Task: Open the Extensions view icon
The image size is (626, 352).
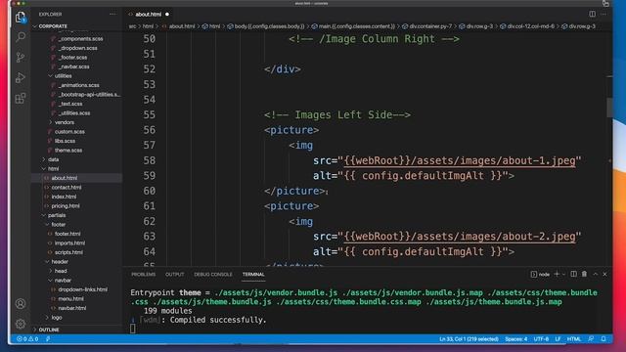Action: point(21,98)
